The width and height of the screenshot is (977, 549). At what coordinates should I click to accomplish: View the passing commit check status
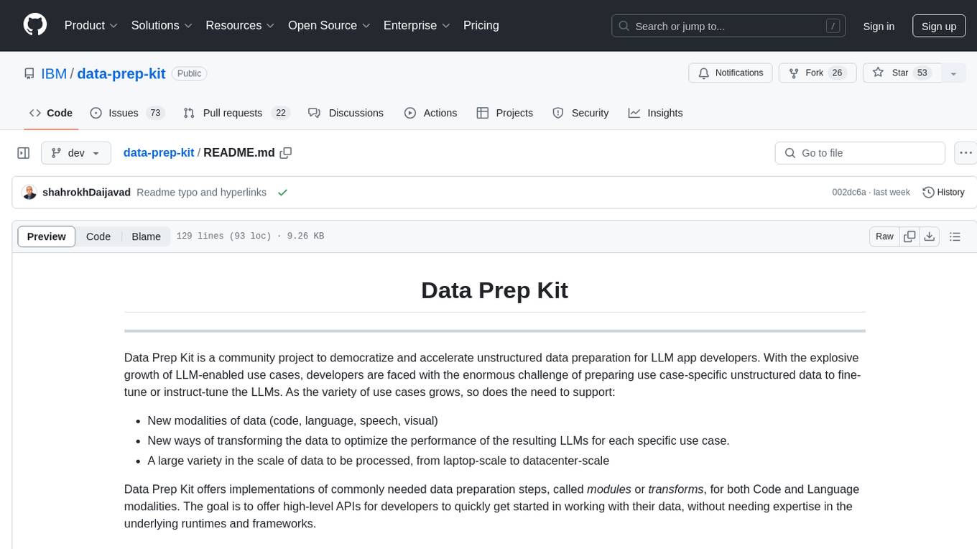click(x=282, y=193)
